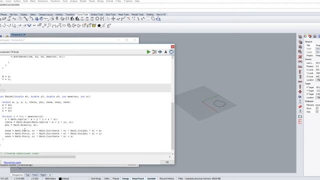Open the Mesh Tools tab
The image size is (320, 180).
[x=123, y=14]
